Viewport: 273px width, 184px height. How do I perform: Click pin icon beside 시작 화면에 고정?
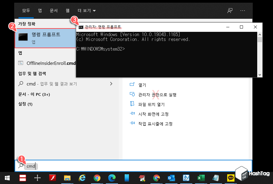132,113
